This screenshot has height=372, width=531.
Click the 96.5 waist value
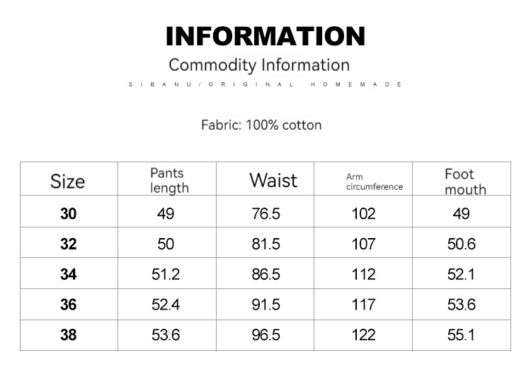tap(266, 335)
